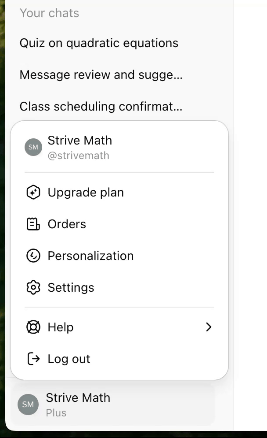The image size is (267, 438).
Task: Click the Upgrade plan sparkle badge icon
Action: (x=33, y=192)
